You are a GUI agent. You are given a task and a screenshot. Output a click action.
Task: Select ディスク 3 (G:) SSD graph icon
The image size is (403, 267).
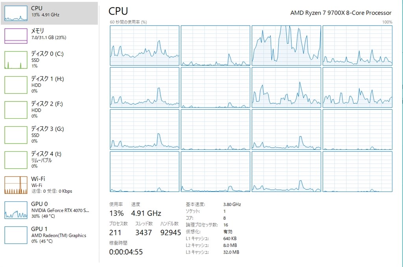(x=16, y=135)
